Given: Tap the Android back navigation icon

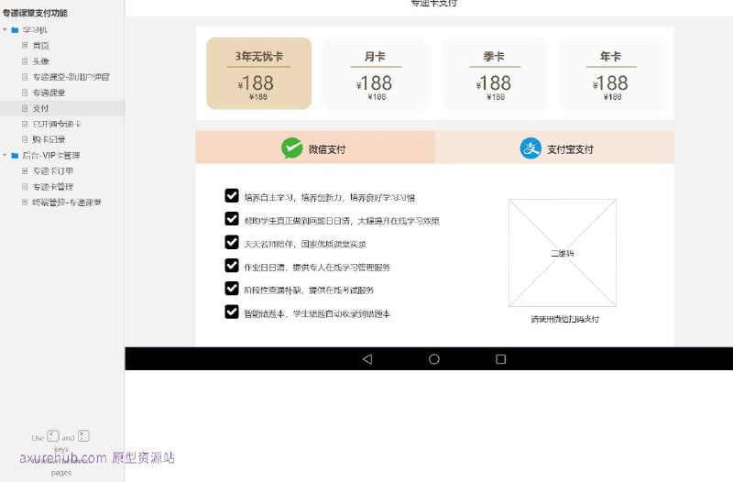Looking at the screenshot, I should 367,359.
